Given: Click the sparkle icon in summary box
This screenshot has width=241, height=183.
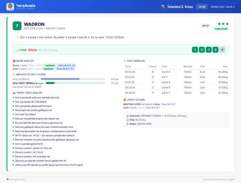Looking at the screenshot, I should tap(18, 37).
